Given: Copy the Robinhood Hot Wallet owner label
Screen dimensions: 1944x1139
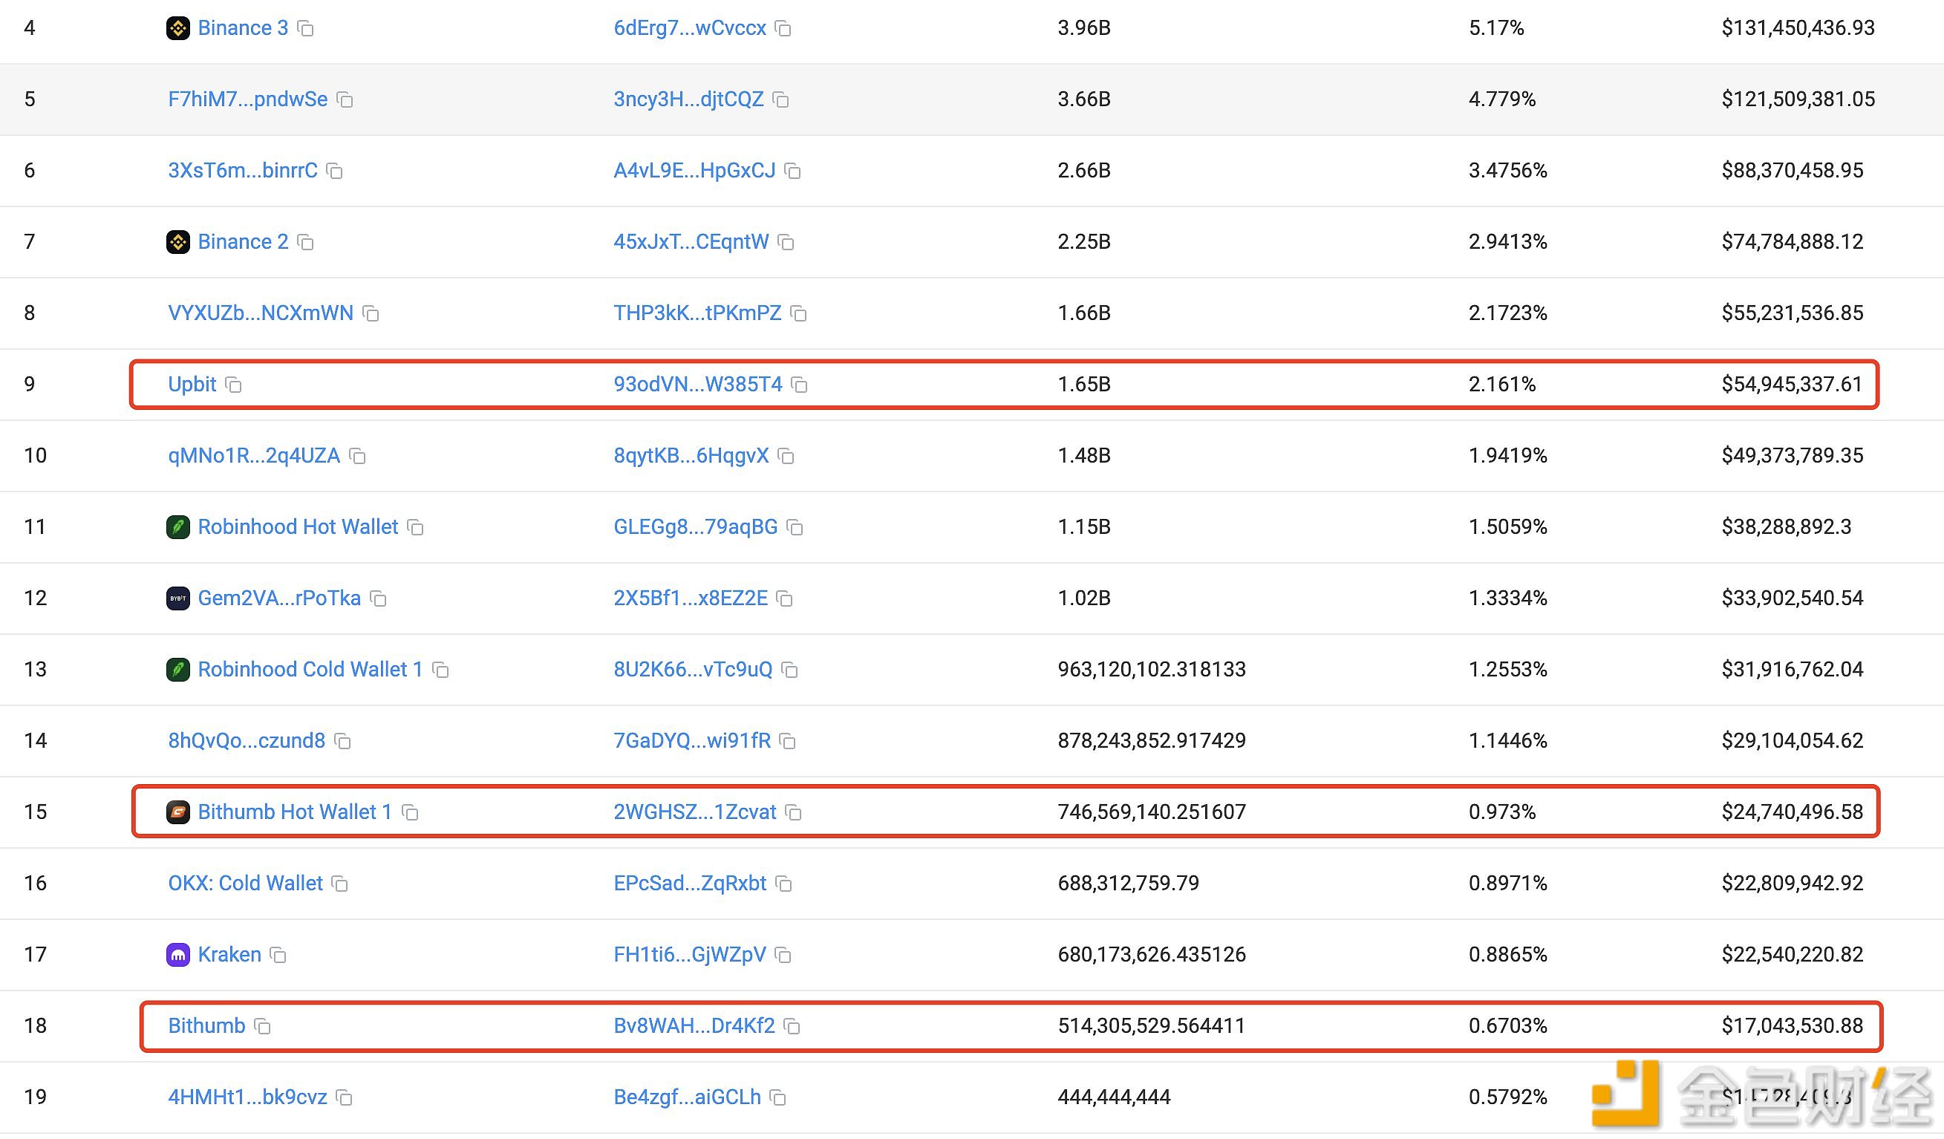Looking at the screenshot, I should click(x=416, y=527).
